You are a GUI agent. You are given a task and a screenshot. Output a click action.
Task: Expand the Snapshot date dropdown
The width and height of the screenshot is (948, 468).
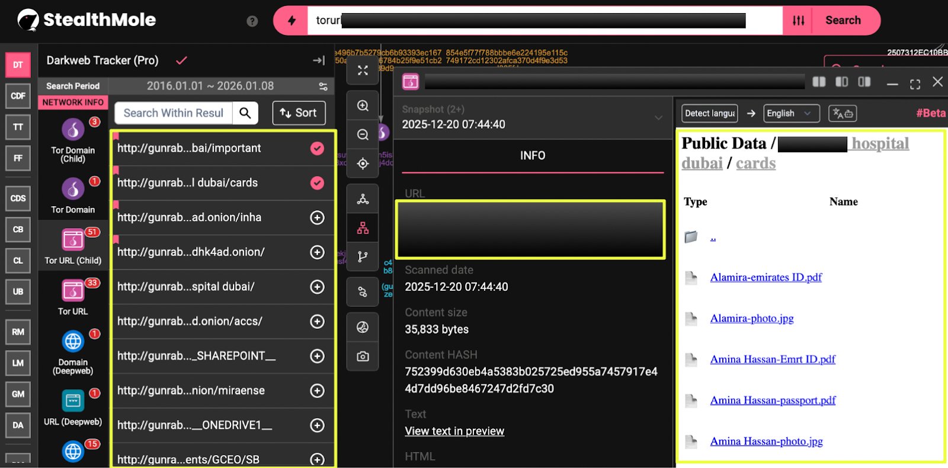click(658, 117)
